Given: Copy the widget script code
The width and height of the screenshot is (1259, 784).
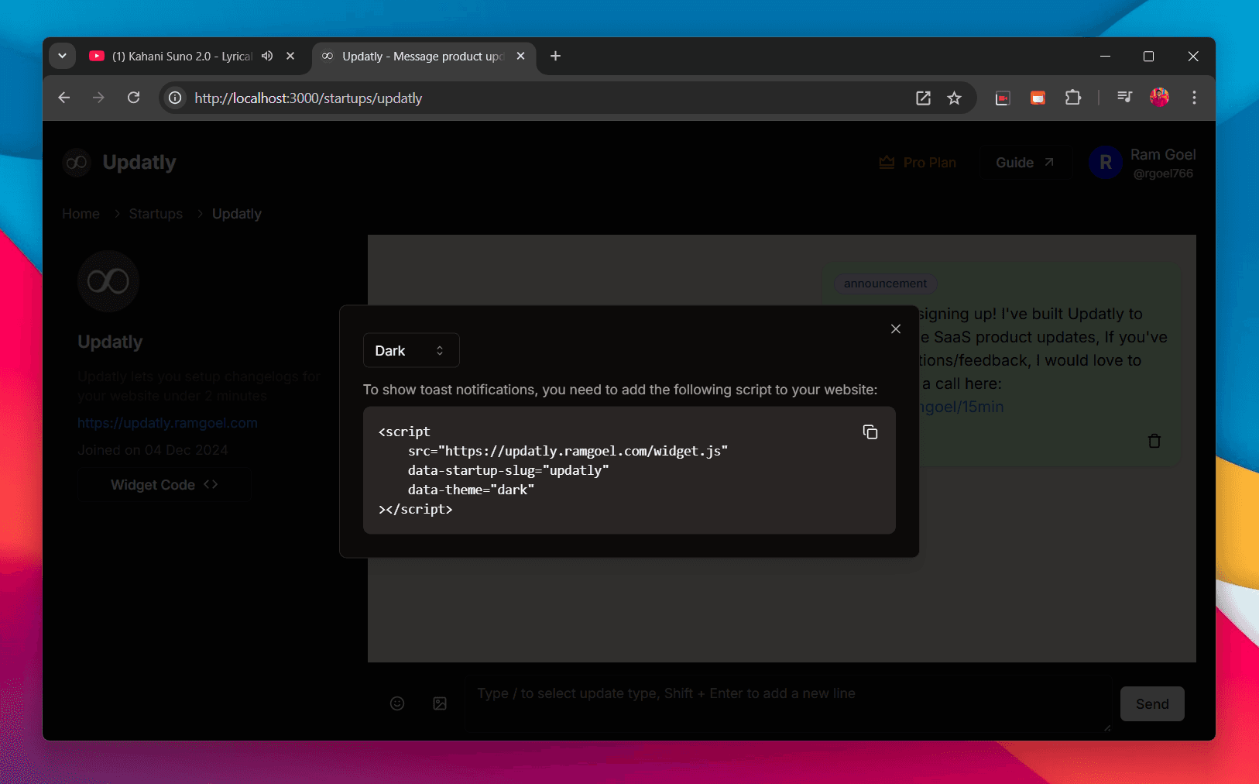Looking at the screenshot, I should (x=870, y=432).
